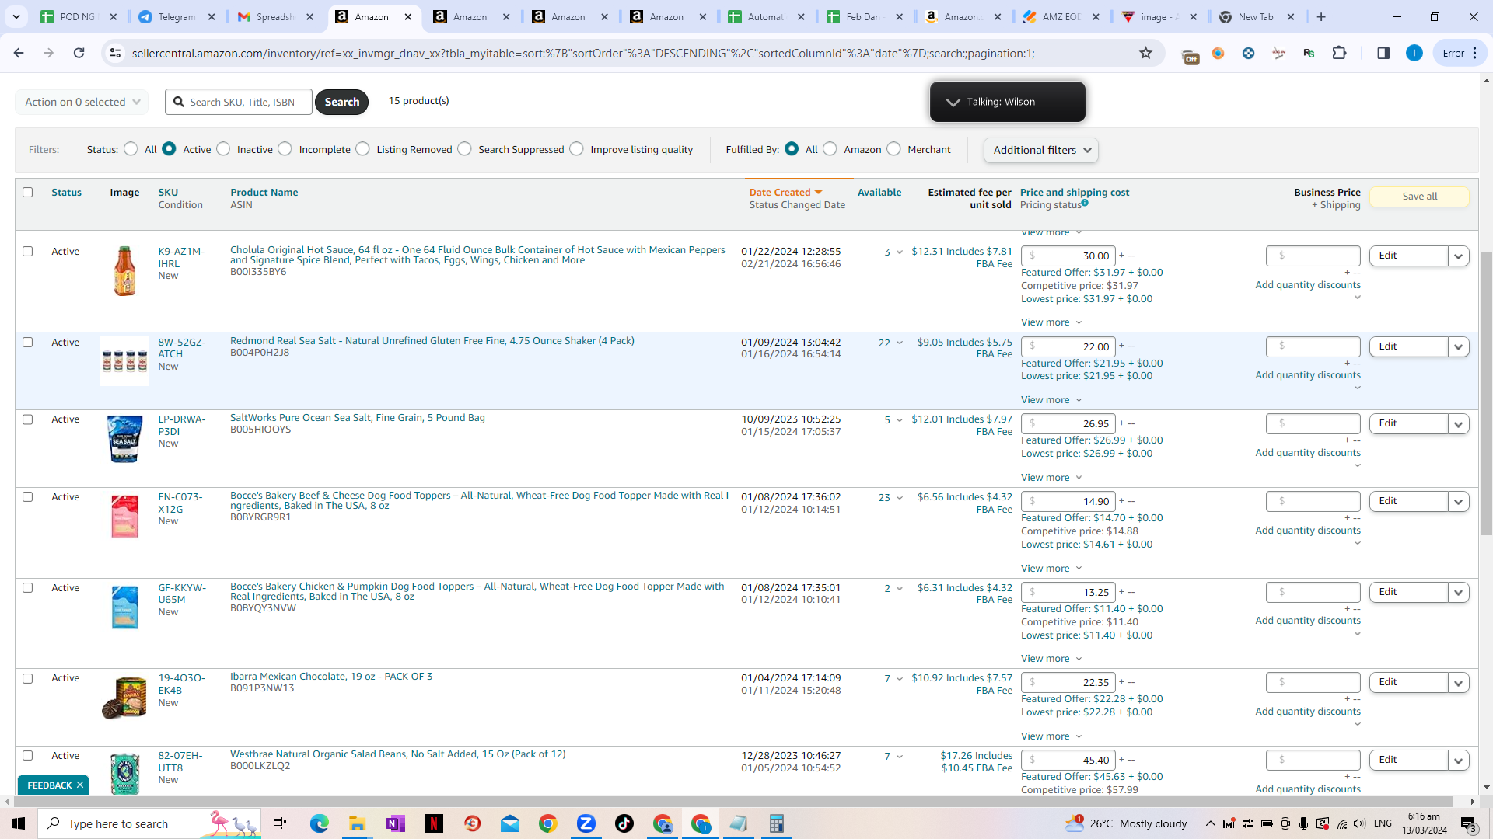Switch to the Spreadsheet Gmail tab
The width and height of the screenshot is (1493, 839).
[274, 16]
